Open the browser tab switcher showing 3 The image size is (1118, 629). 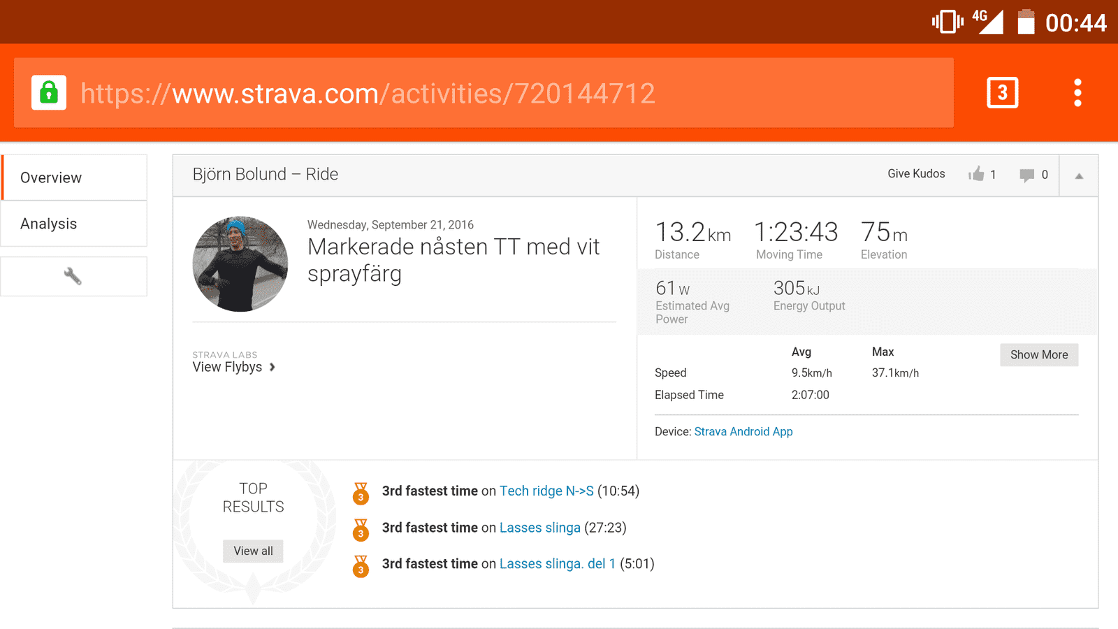1002,92
